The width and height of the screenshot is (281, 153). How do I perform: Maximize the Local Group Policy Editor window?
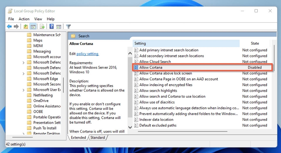256,11
